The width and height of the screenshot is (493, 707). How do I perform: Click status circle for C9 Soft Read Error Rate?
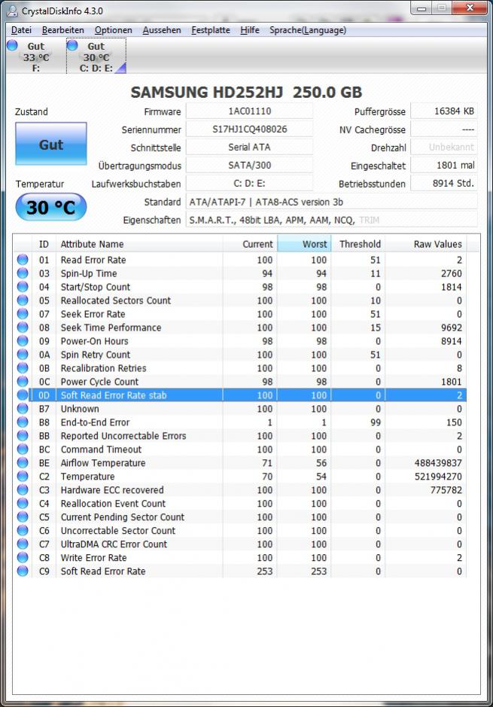click(x=23, y=571)
